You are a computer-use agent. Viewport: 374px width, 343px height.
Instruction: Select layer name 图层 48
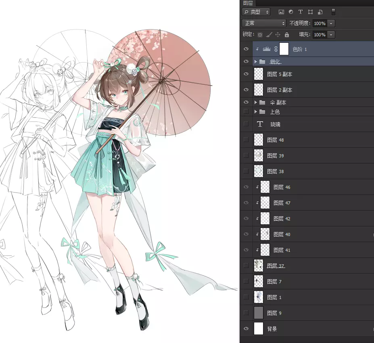click(x=276, y=140)
